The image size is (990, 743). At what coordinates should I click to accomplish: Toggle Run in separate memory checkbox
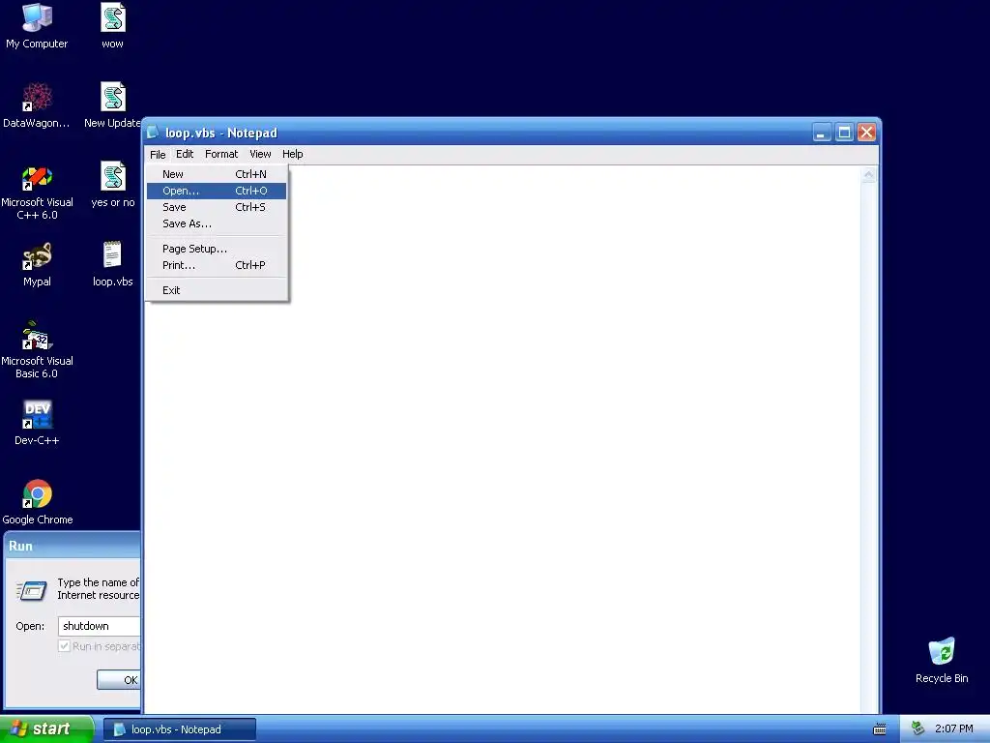tap(64, 646)
